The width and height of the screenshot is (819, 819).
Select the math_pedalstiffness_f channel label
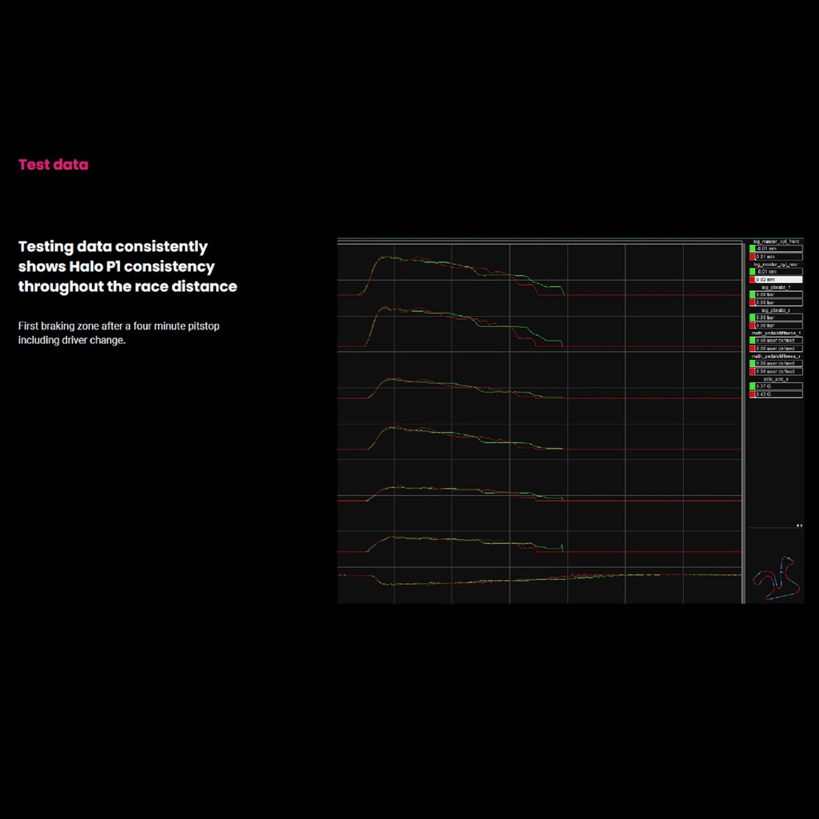[x=776, y=334]
